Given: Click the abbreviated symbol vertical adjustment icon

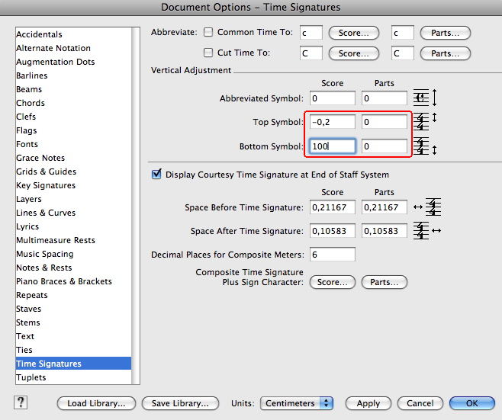Looking at the screenshot, I should point(426,98).
